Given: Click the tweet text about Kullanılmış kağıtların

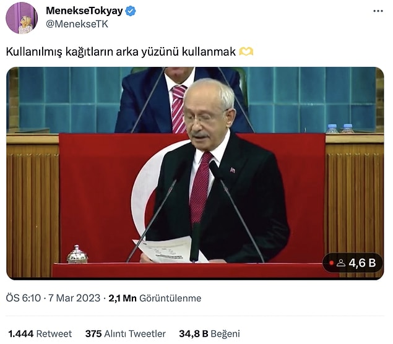Looking at the screenshot, I should 121,52.
